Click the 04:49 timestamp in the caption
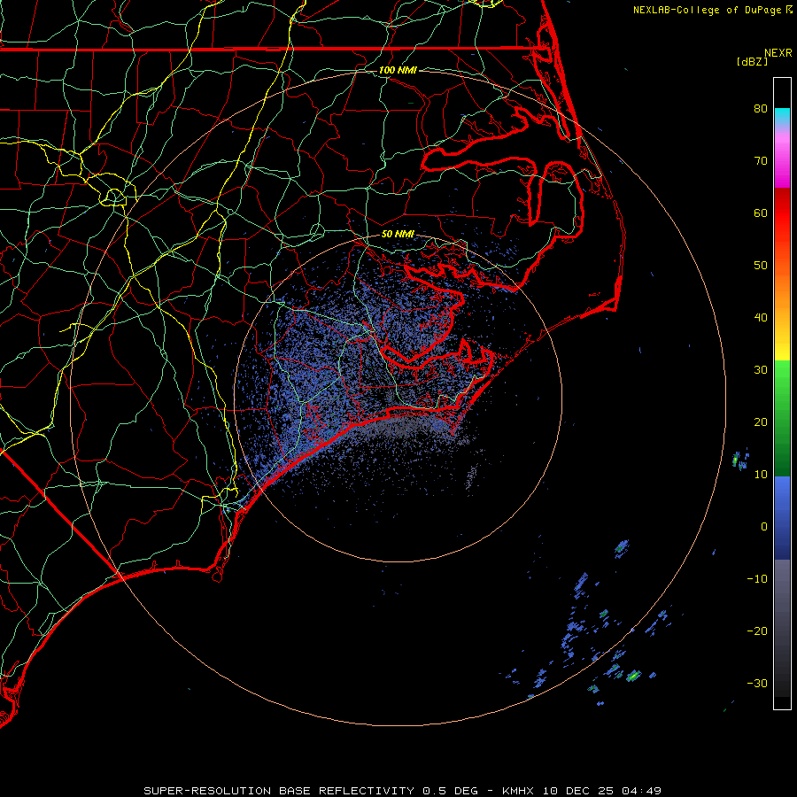Screen dimensions: 797x797 [x=641, y=791]
